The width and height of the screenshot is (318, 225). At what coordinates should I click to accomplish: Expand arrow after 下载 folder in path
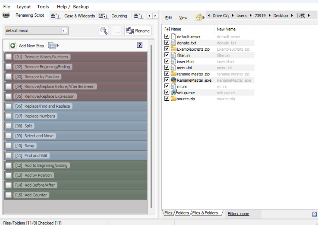309,16
